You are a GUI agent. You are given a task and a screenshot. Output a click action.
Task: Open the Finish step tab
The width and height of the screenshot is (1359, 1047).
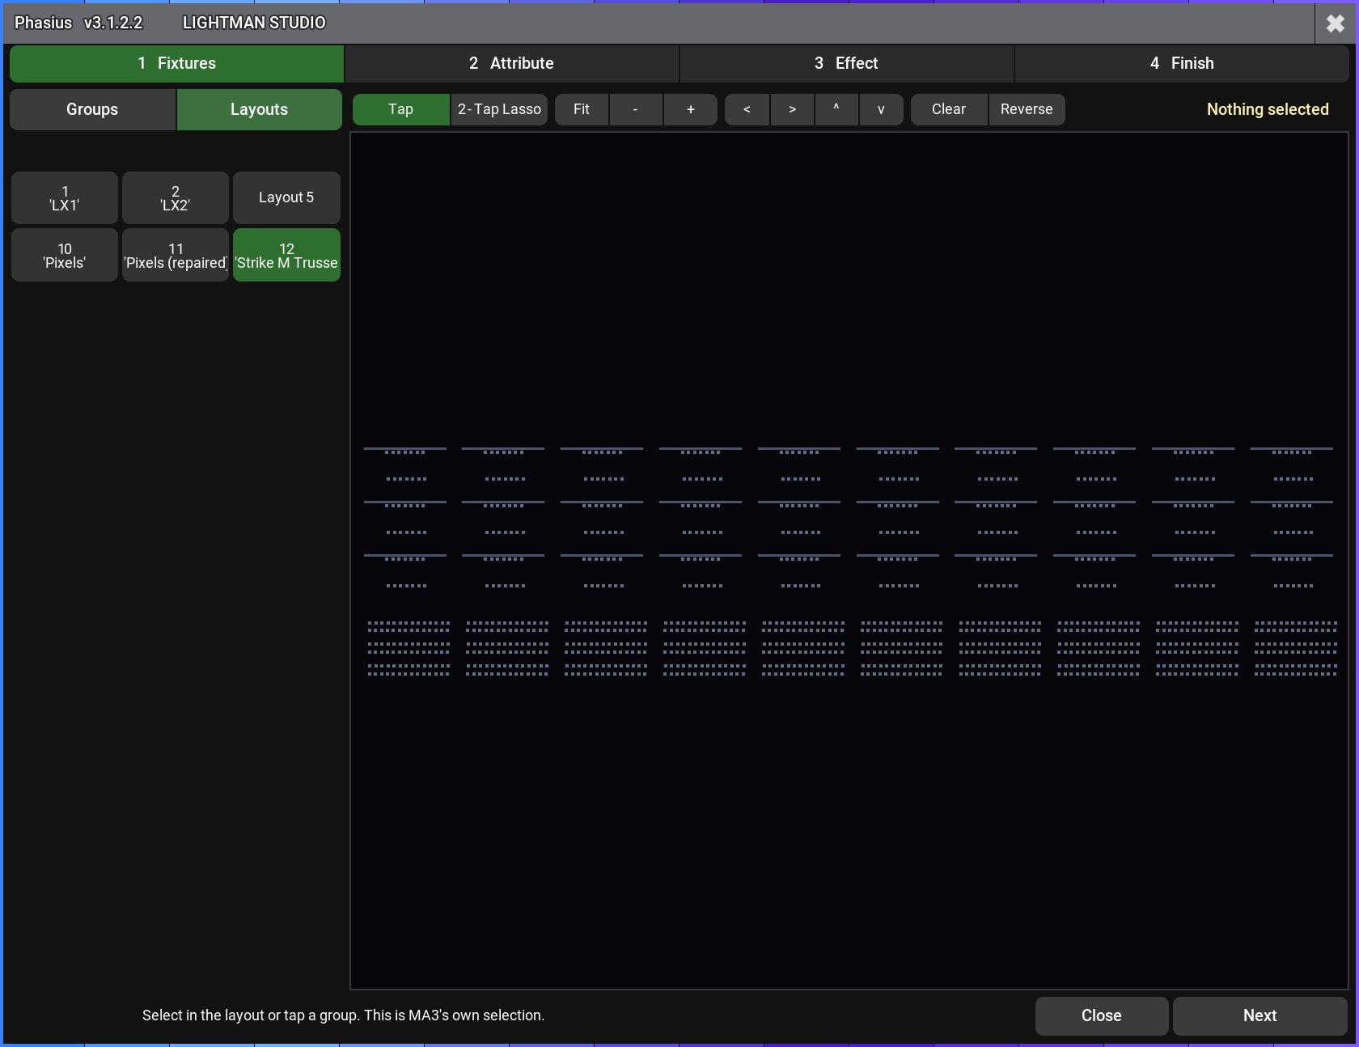click(x=1182, y=63)
